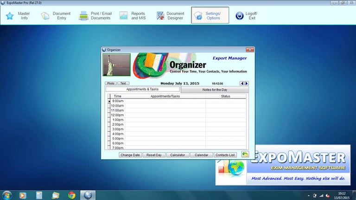Click the Reset Day button

pos(154,155)
